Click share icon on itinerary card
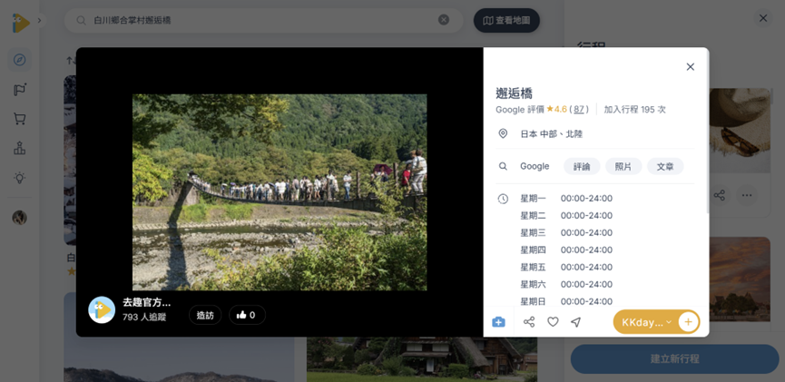Viewport: 785px width, 382px height. (720, 195)
